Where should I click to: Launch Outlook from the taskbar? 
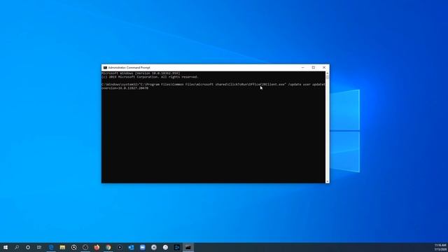(x=131, y=247)
